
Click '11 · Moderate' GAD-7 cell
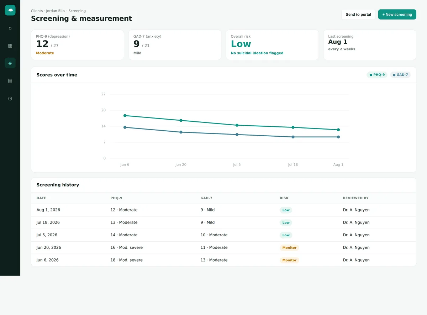click(x=214, y=247)
